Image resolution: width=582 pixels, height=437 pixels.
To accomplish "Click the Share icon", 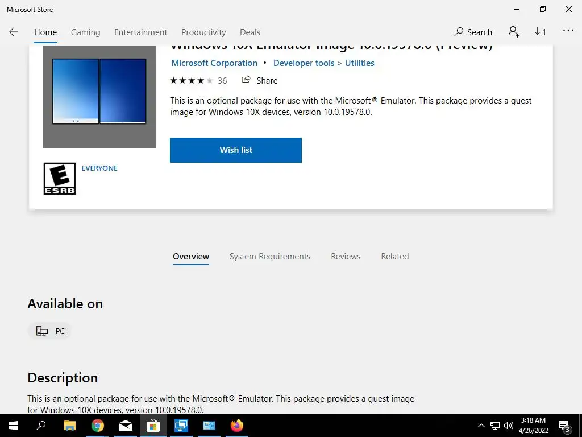I will coord(246,80).
